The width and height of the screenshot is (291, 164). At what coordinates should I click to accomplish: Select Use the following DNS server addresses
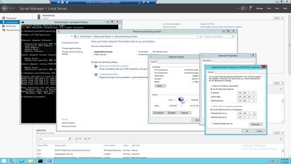point(226,110)
